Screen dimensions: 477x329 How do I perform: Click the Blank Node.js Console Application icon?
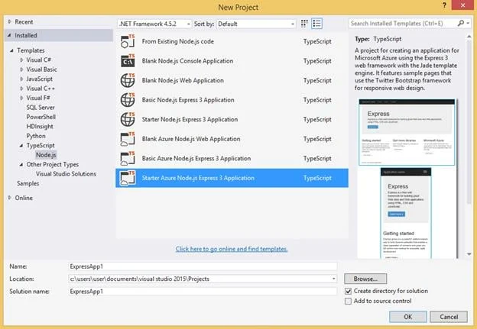[x=128, y=61]
